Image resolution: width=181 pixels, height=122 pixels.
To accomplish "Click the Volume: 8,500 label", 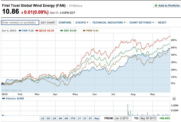I will point(15,99).
